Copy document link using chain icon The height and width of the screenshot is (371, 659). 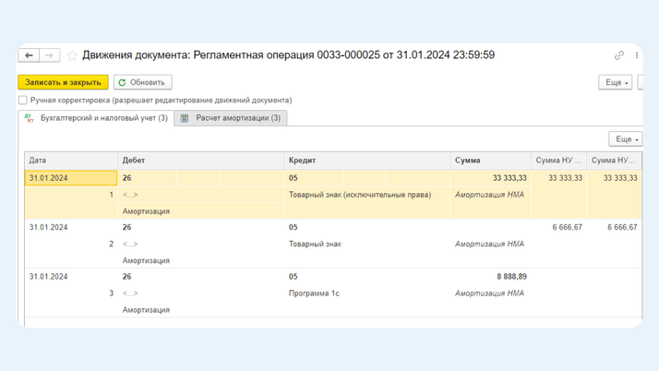click(619, 55)
